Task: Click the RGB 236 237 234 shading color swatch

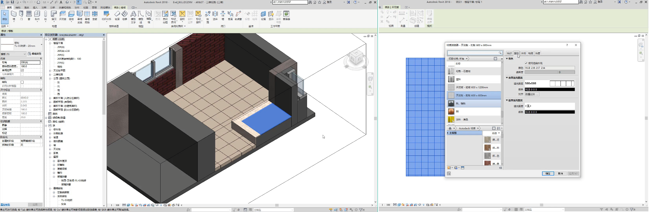Action: tap(549, 68)
